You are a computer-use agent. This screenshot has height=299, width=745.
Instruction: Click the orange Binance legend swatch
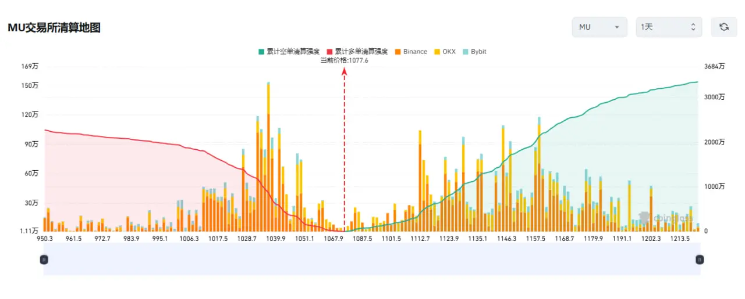[398, 52]
